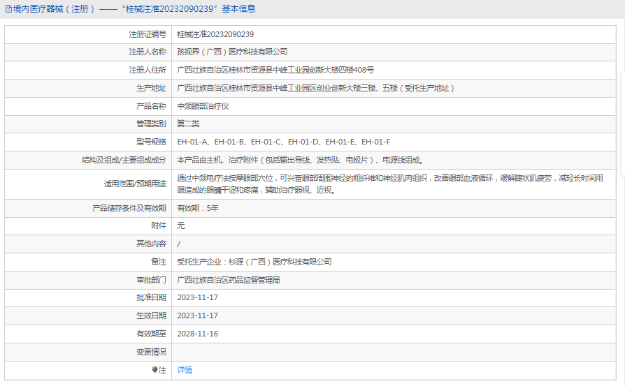This screenshot has height=386, width=625.
Task: Click the 生效日期 label cell
Action: [88, 316]
